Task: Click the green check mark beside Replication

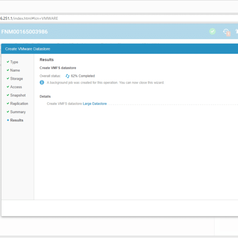Action: pos(8,103)
